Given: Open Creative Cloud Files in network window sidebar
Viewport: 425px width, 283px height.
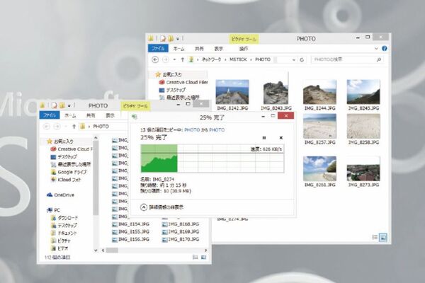Looking at the screenshot, I should (183, 82).
